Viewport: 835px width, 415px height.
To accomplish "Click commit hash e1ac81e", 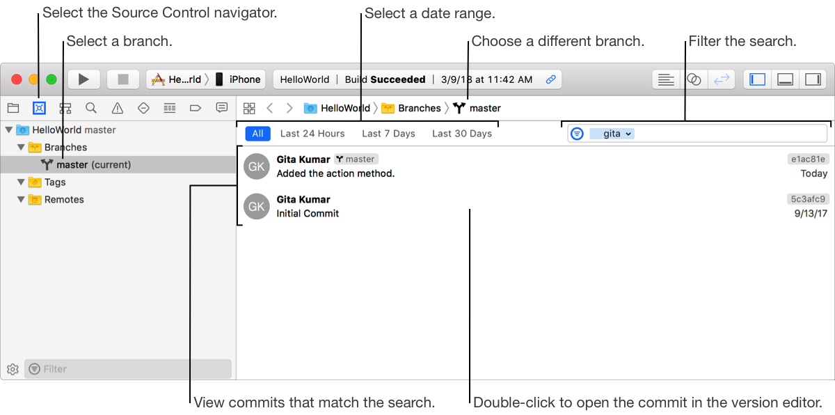I will point(809,159).
